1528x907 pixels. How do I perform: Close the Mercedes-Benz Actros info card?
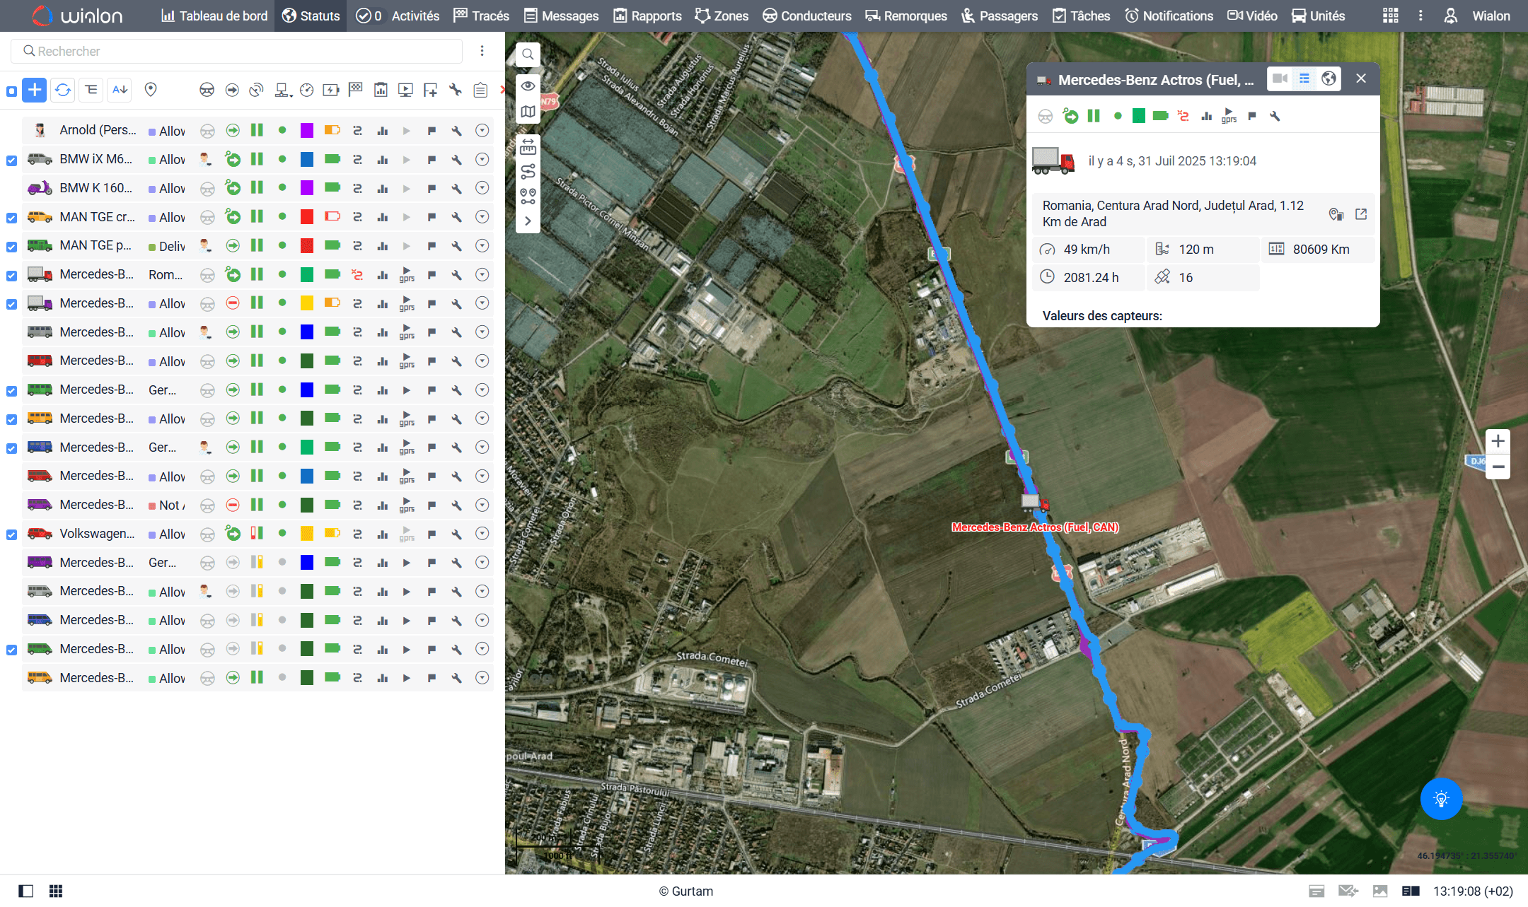tap(1360, 78)
